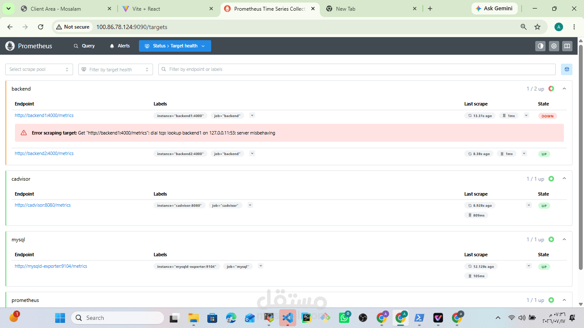Image resolution: width=584 pixels, height=328 pixels.
Task: Click the UP state badge for backend2
Action: tap(544, 154)
